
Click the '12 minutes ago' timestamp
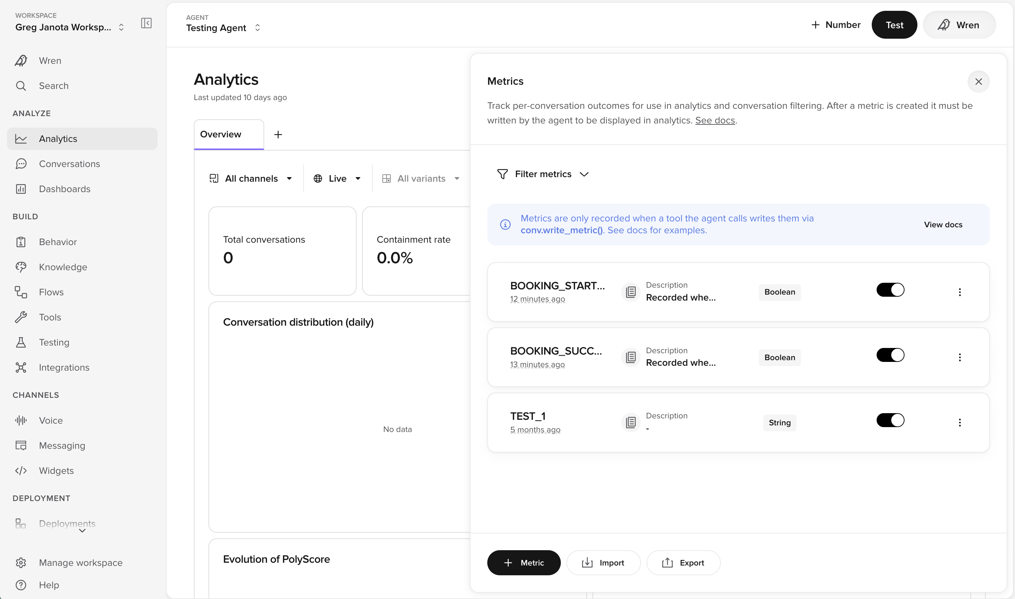[x=537, y=299]
